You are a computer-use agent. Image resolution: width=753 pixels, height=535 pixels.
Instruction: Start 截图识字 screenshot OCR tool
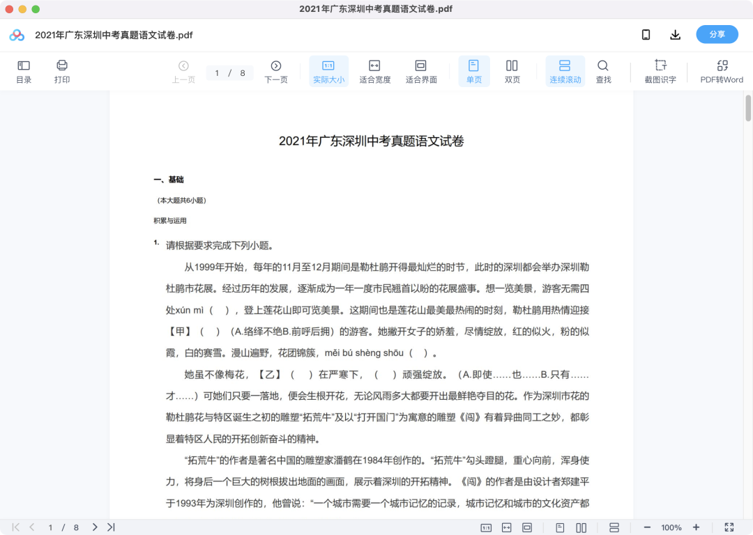(660, 72)
